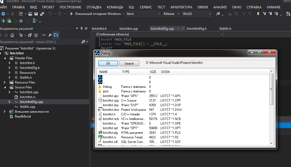Click the green Start debugging arrow

point(72,14)
